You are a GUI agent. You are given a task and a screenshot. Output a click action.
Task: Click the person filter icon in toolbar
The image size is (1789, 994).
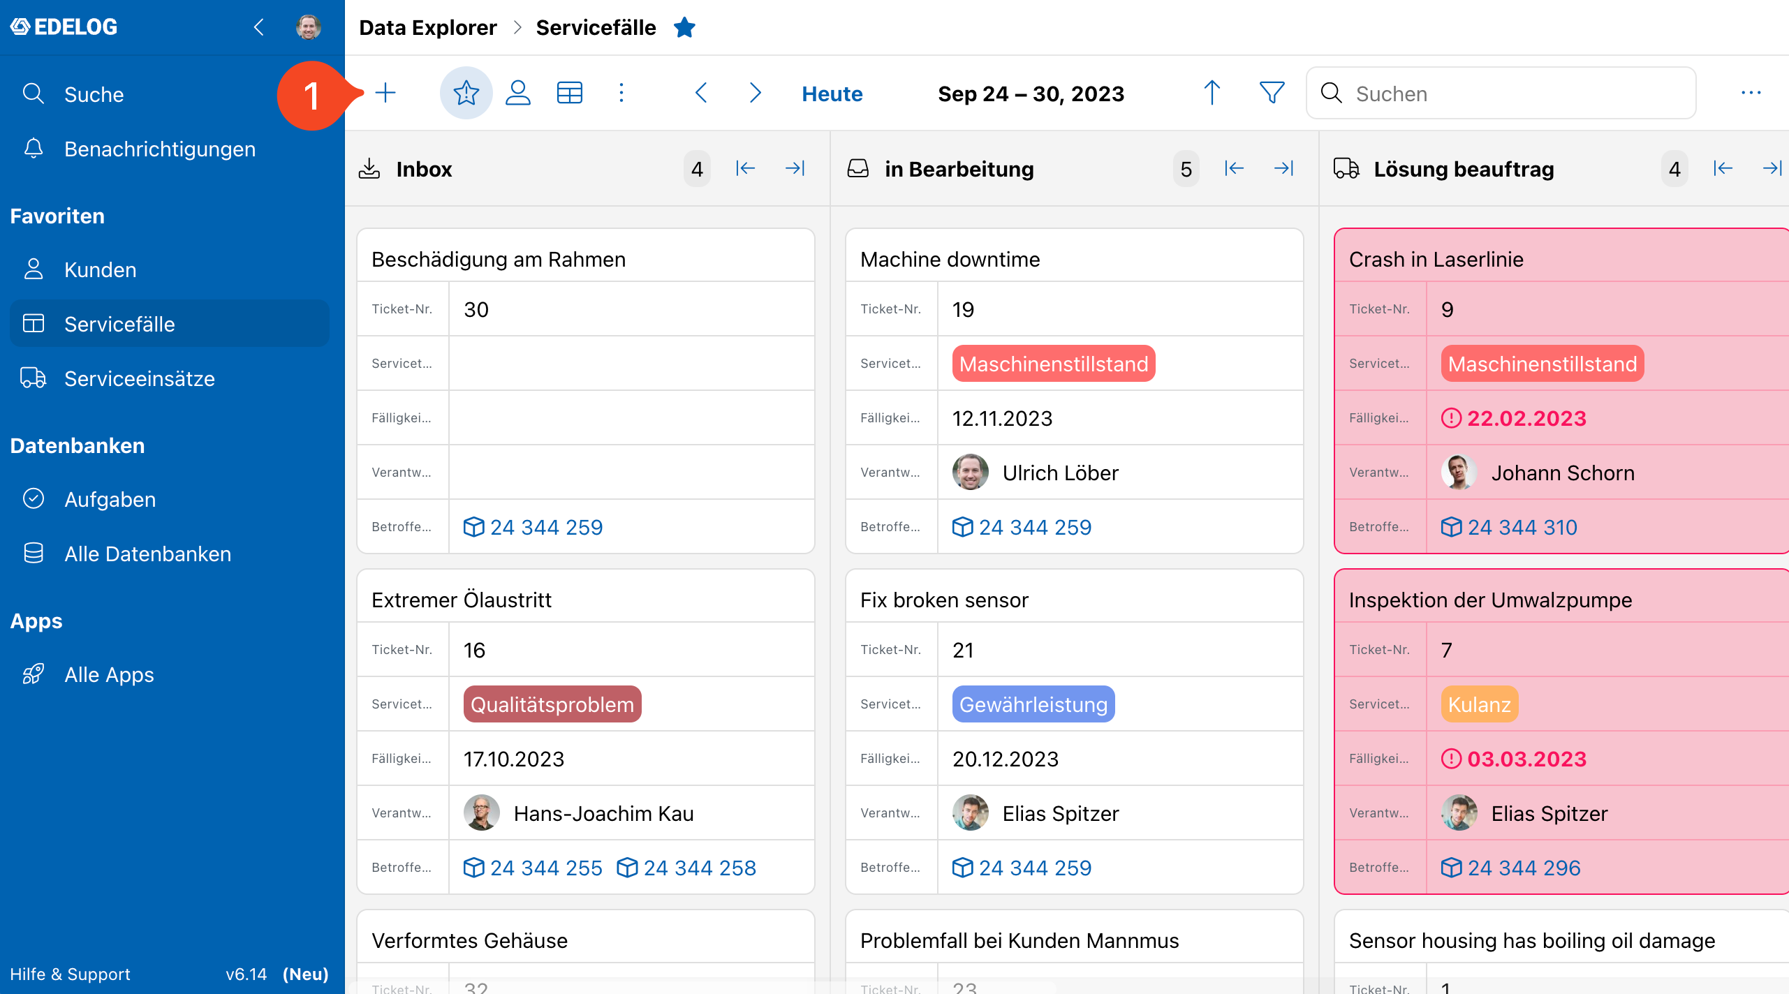(518, 93)
